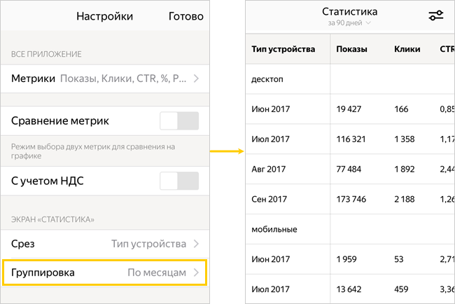This screenshot has width=455, height=304.
Task: Click the chevron next to По месяцам
Action: pos(197,272)
